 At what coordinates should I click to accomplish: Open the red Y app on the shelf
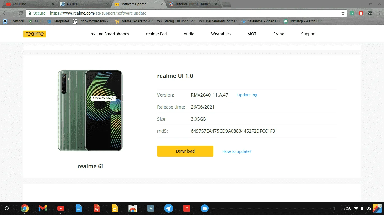(187, 208)
